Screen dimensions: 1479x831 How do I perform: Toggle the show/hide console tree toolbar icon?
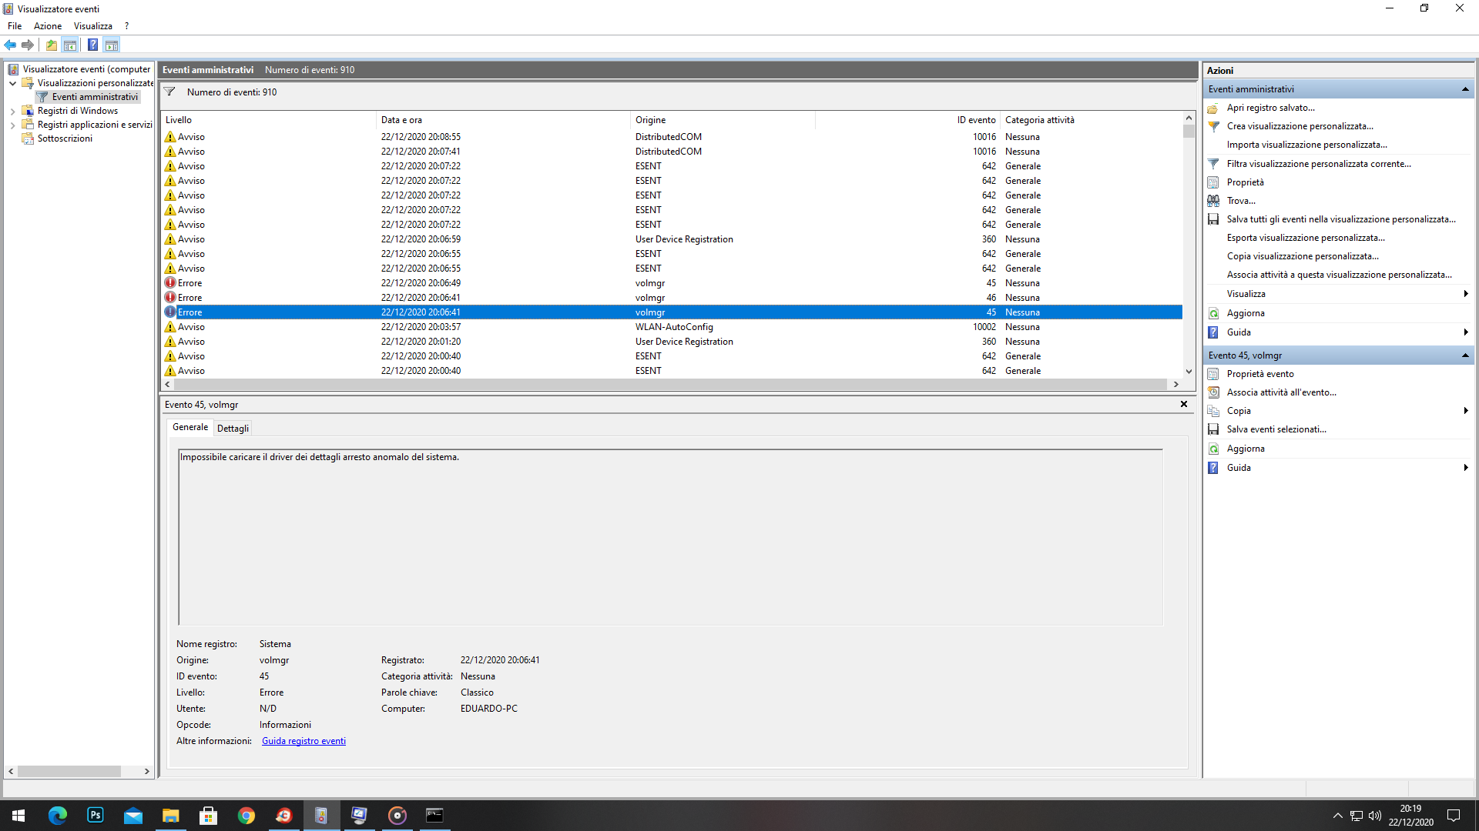70,45
